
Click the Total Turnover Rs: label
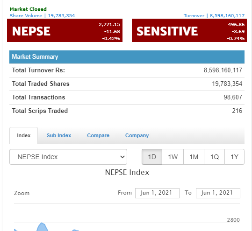tap(38, 70)
